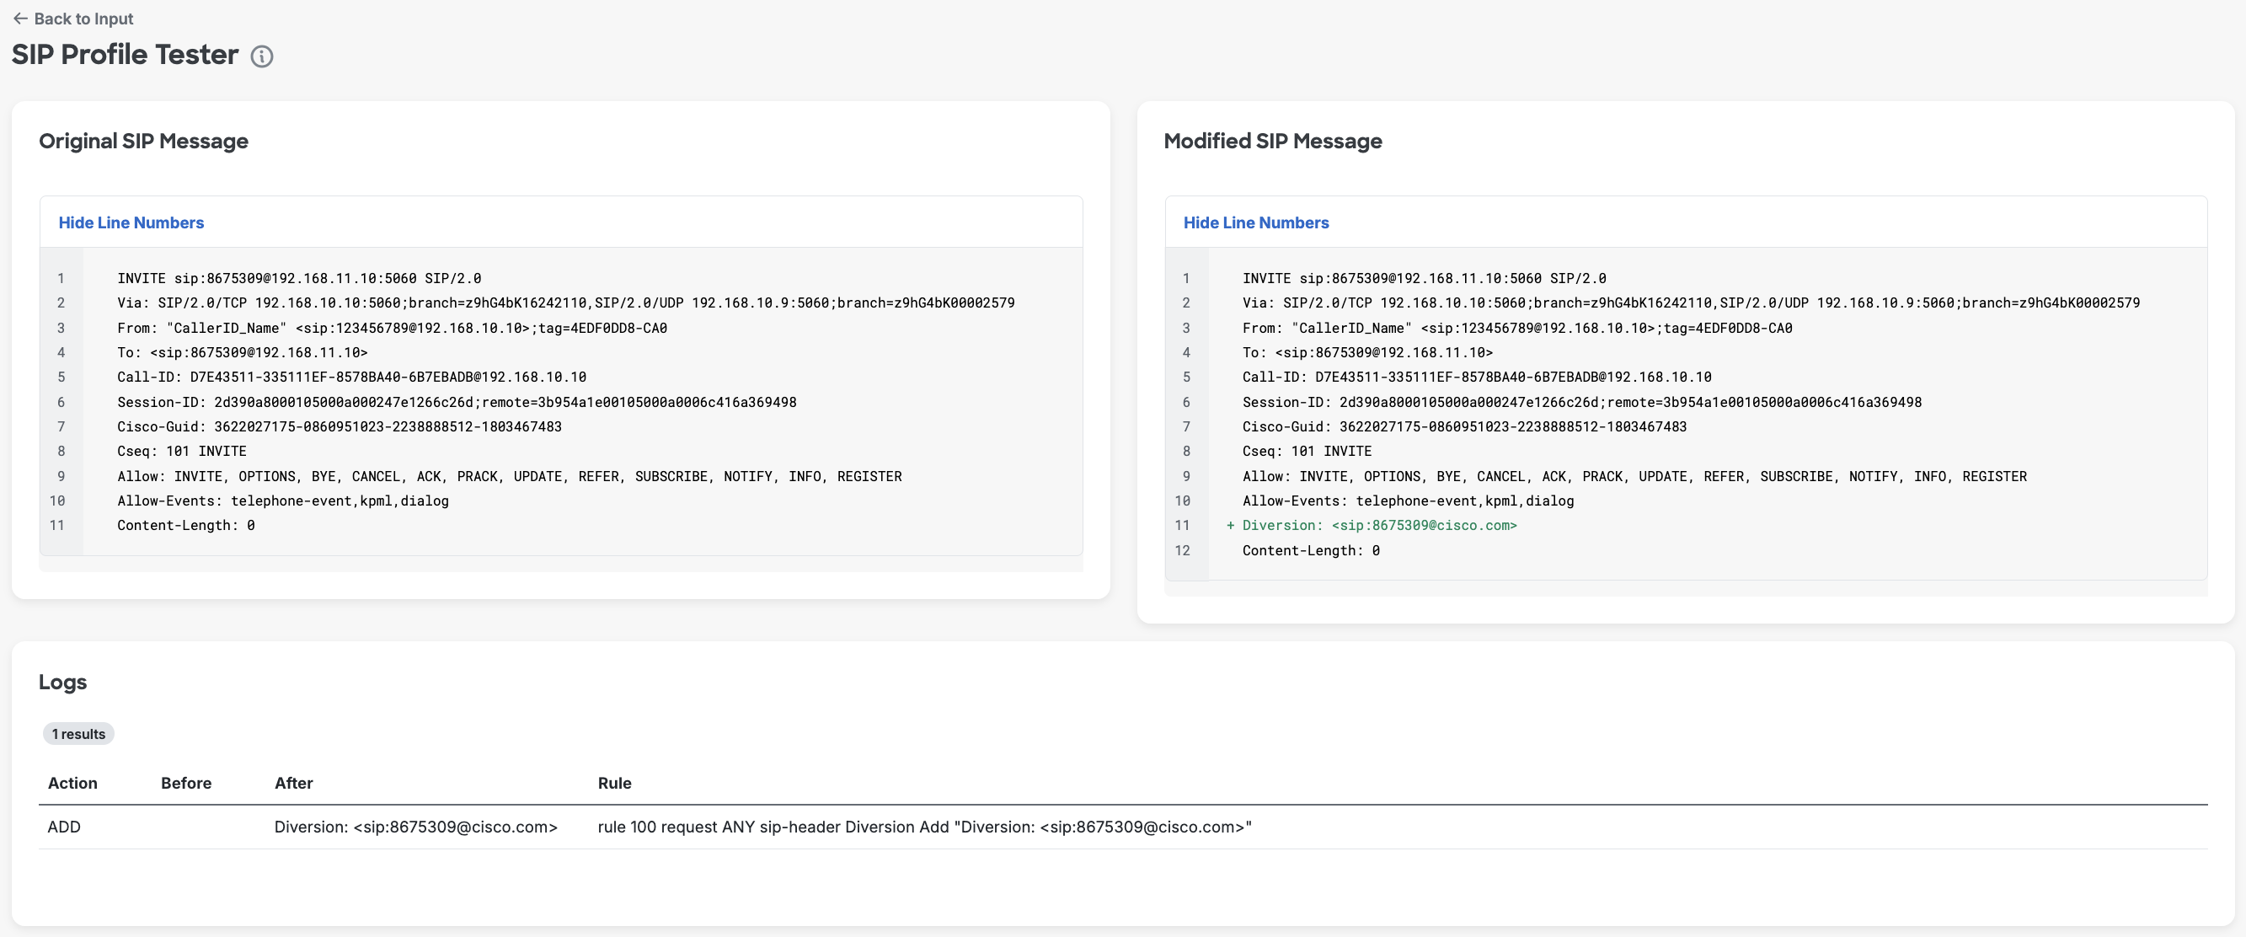Image resolution: width=2246 pixels, height=937 pixels.
Task: Select the Call-ID line in Original message
Action: (x=351, y=377)
